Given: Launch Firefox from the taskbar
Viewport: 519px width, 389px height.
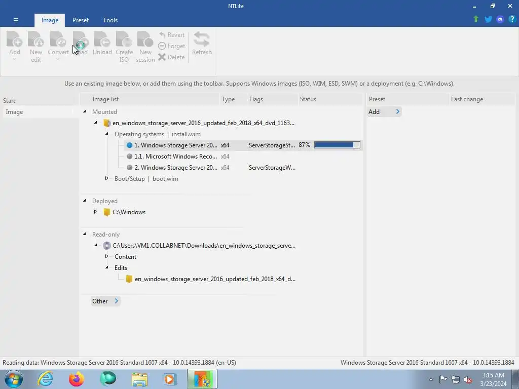Looking at the screenshot, I should click(77, 379).
